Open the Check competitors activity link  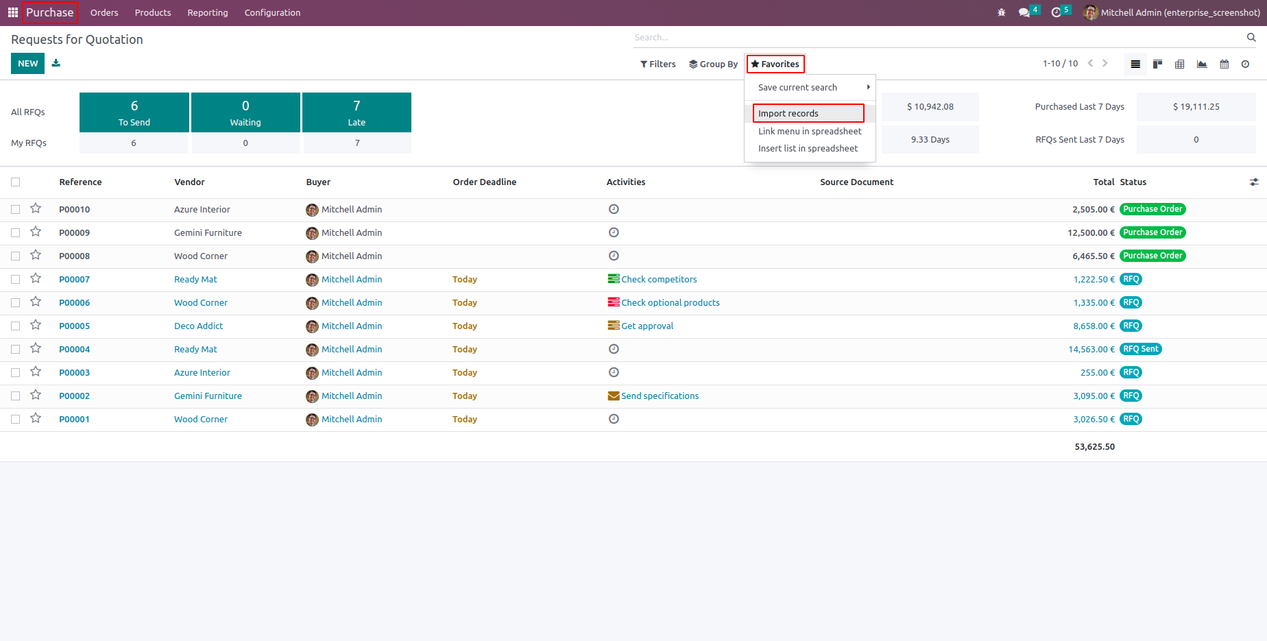pyautogui.click(x=658, y=279)
